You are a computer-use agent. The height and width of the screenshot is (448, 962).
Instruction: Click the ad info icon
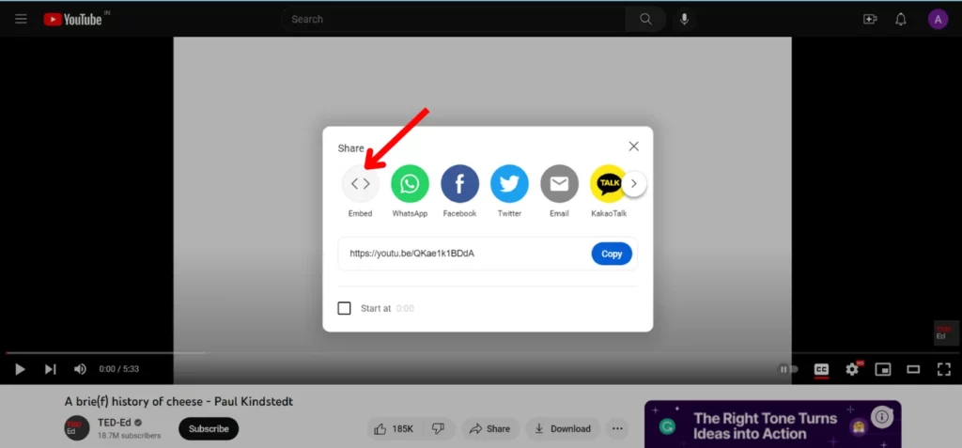[x=881, y=417]
